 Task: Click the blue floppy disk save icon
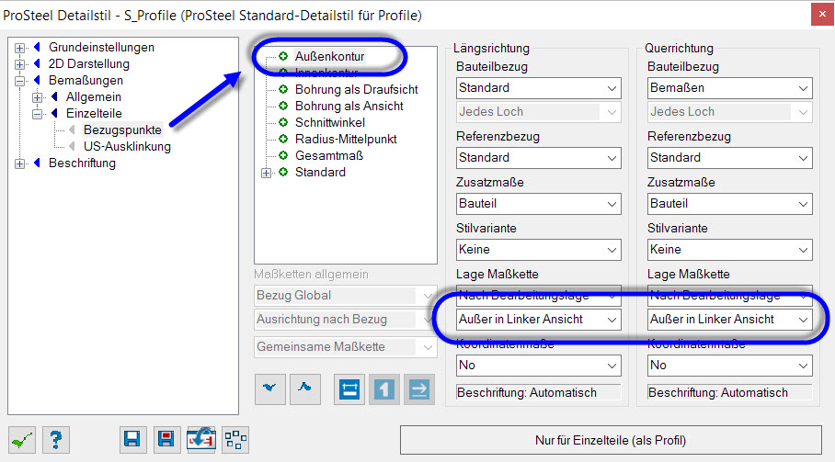(132, 440)
